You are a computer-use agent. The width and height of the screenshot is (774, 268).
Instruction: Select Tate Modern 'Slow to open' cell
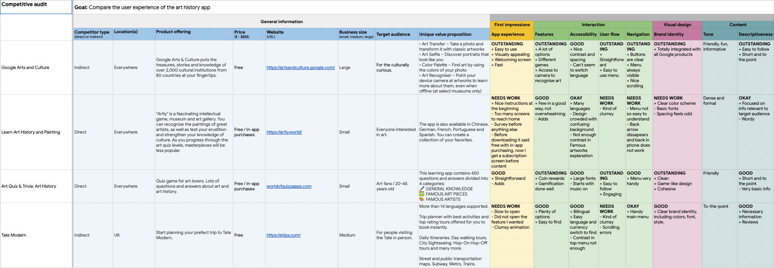click(x=512, y=235)
